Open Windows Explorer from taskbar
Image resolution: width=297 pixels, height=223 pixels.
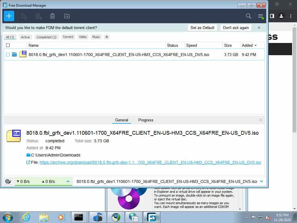44,217
